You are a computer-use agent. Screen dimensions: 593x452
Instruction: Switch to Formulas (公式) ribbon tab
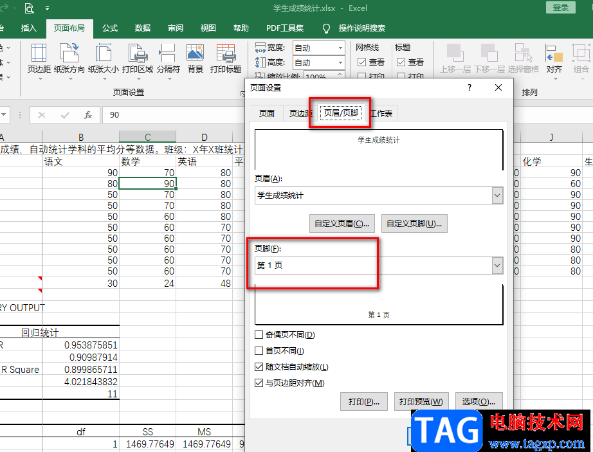coord(110,28)
